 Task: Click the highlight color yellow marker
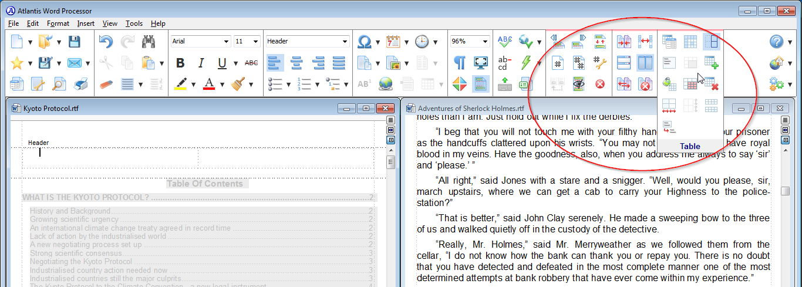pos(180,84)
